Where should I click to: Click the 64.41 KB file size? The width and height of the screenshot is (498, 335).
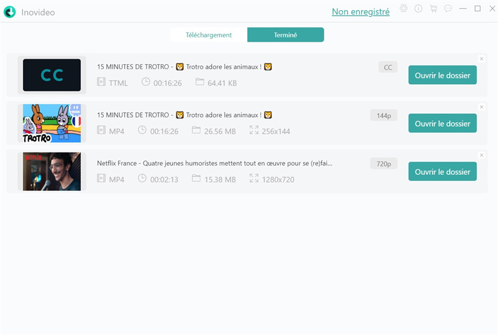point(222,83)
